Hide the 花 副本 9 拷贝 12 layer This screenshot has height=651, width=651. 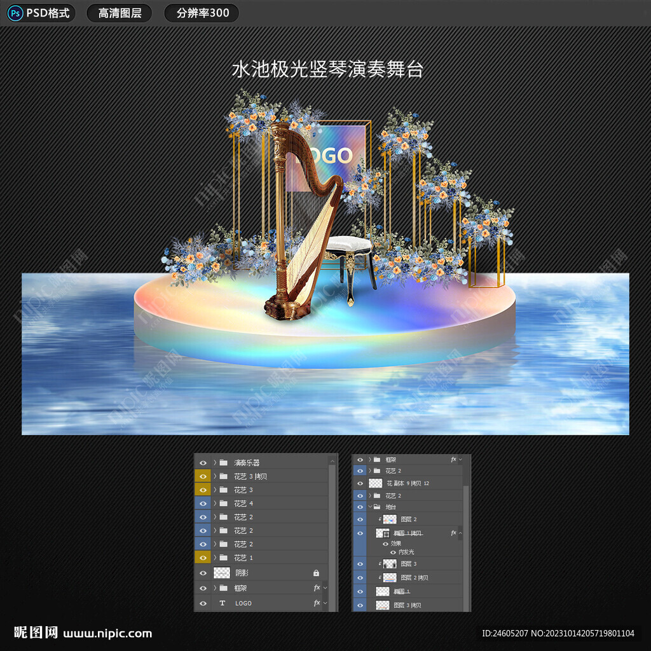(360, 483)
